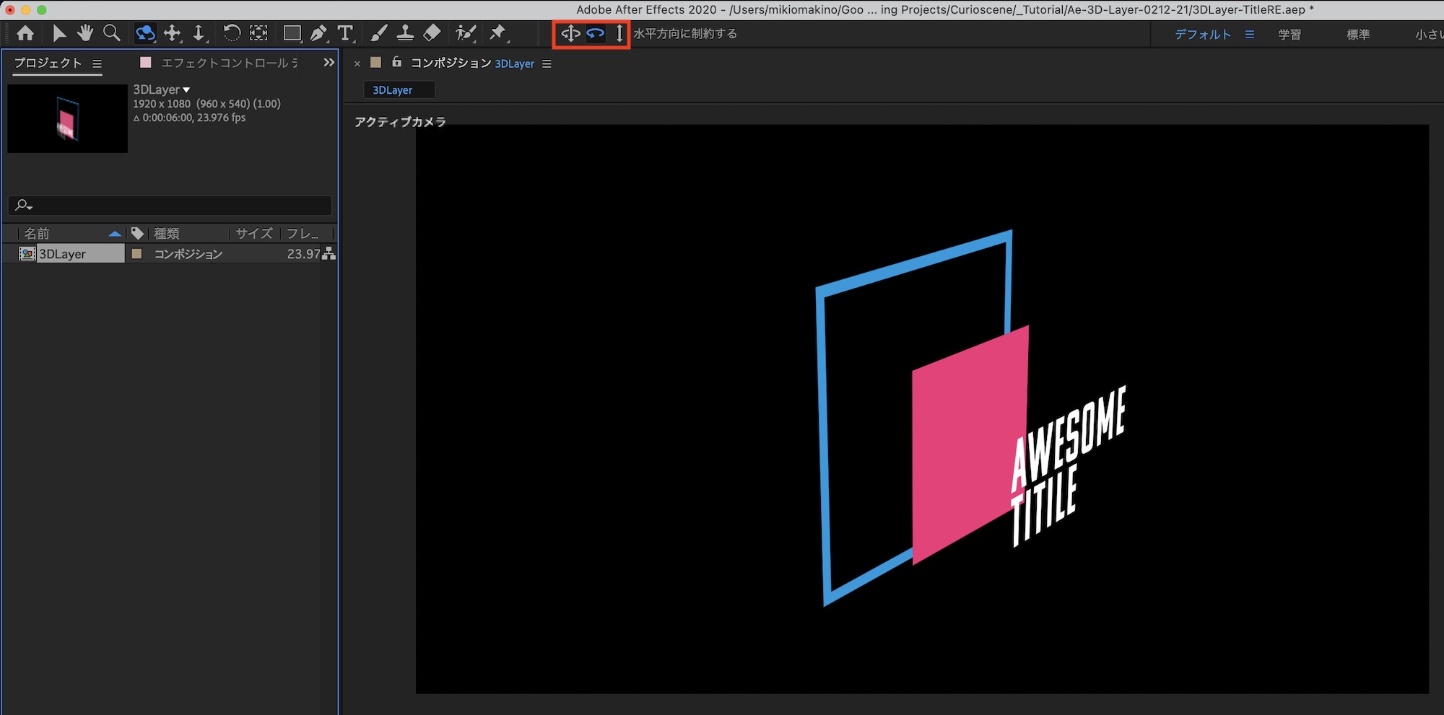Click the Home icon in the toolbar
This screenshot has width=1444, height=715.
25,33
